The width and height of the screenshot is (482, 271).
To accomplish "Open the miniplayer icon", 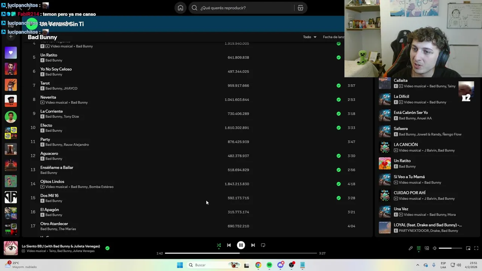I will click(468, 248).
